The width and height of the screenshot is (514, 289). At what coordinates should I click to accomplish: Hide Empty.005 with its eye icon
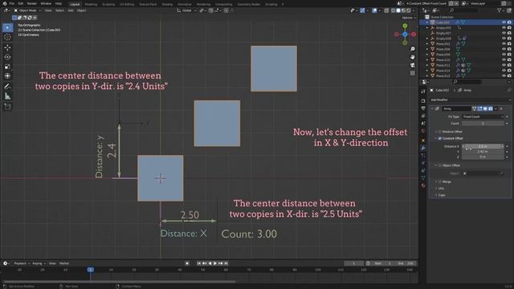click(x=504, y=28)
